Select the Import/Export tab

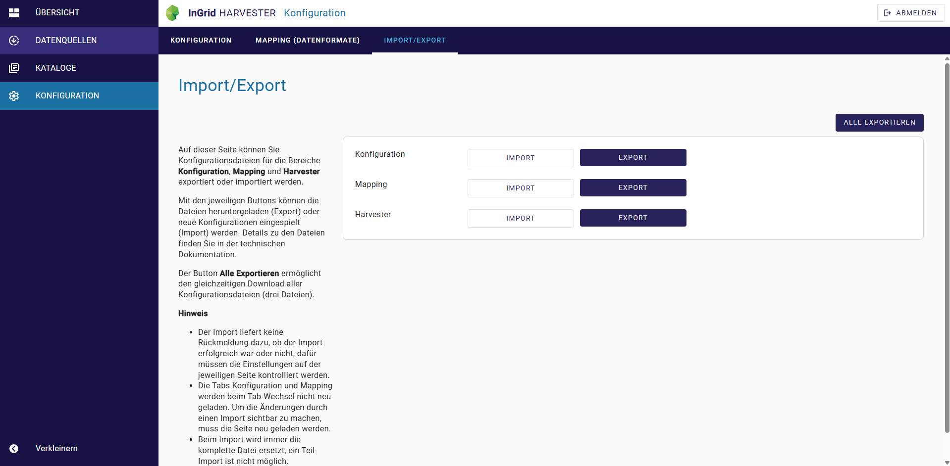415,41
